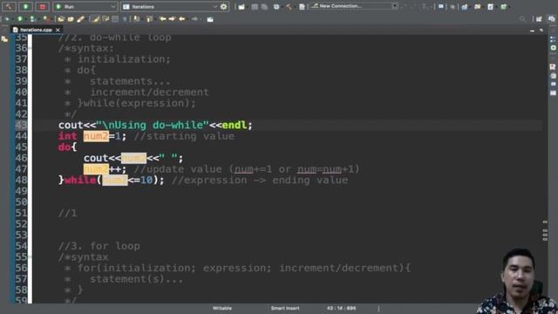Toggle Show Whitespace Characters pilcrow button
The image size is (558, 314).
point(125,19)
